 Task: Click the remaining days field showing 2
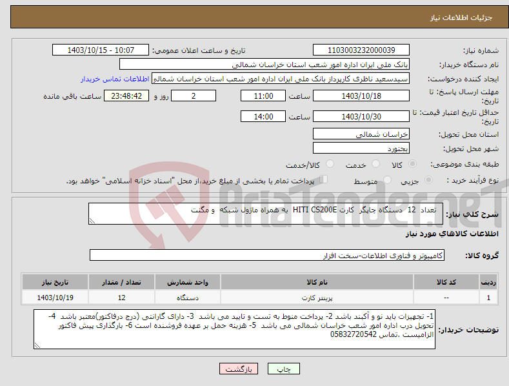tap(194, 96)
